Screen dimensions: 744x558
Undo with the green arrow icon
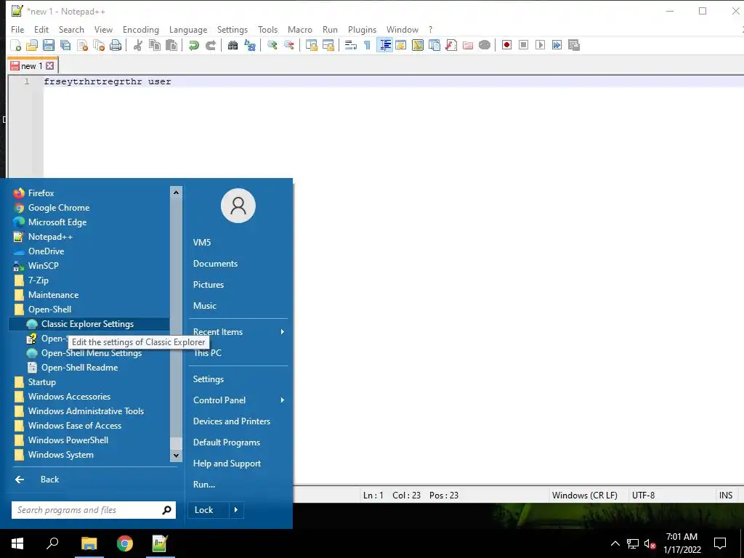pyautogui.click(x=193, y=45)
